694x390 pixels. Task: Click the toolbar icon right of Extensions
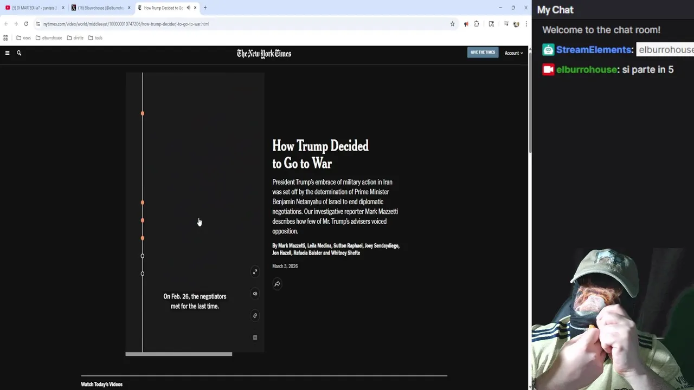point(491,24)
